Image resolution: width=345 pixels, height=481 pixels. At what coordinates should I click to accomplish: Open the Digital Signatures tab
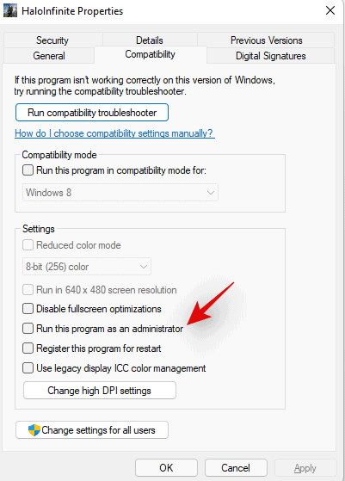270,56
